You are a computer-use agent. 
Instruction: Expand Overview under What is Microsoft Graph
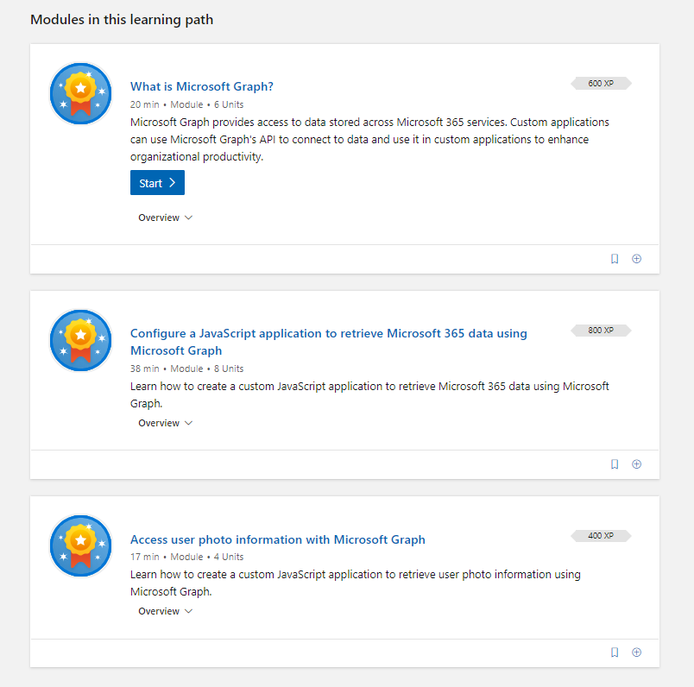(165, 217)
